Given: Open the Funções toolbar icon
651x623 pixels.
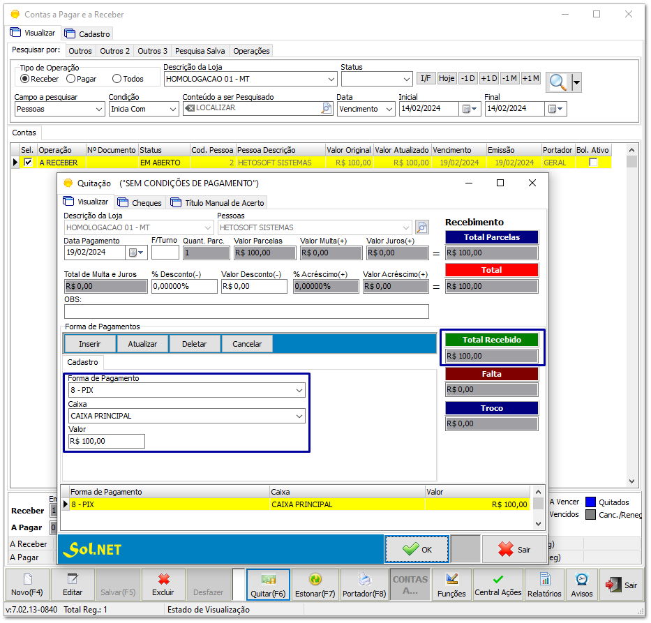Looking at the screenshot, I should tap(451, 579).
